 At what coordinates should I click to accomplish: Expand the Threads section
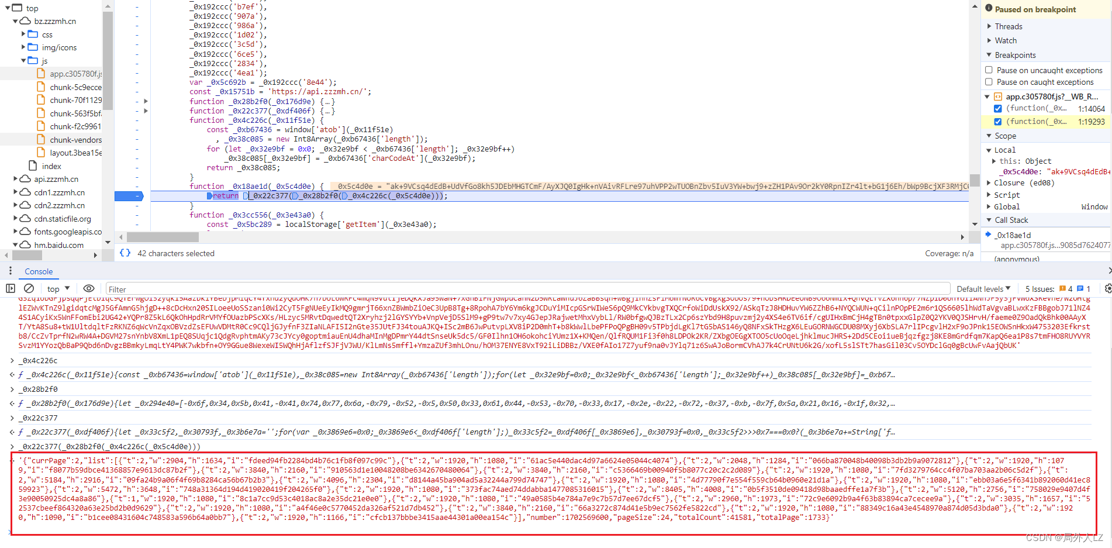[x=989, y=26]
